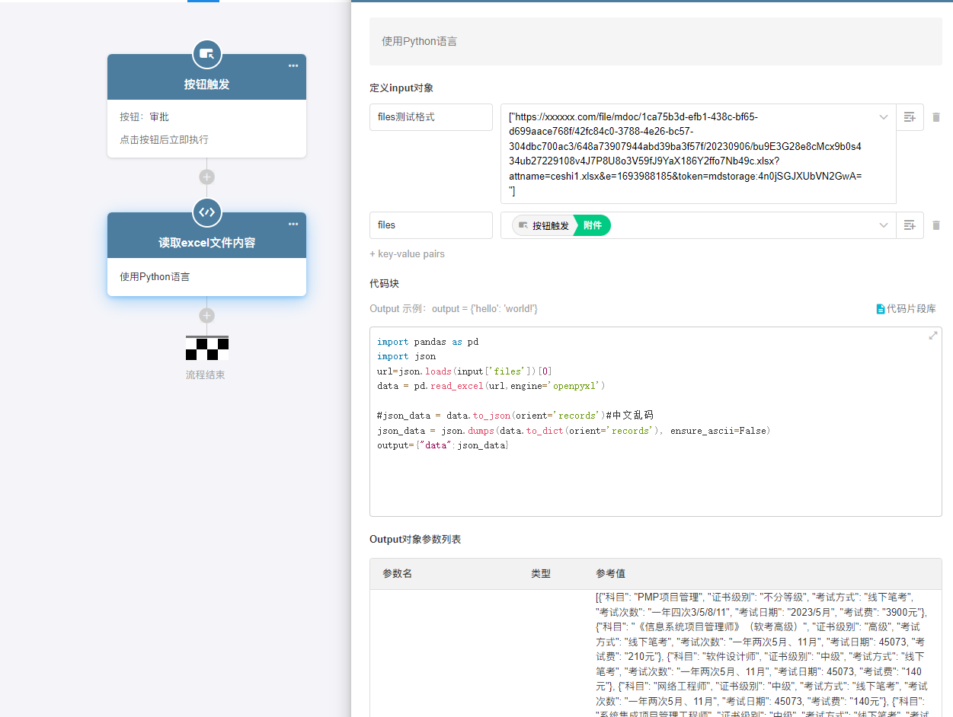Add a new key-value pairs row
Image resolution: width=953 pixels, height=717 pixels.
[407, 254]
